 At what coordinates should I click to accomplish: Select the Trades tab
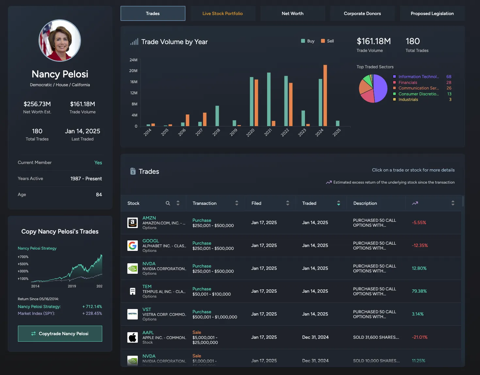(x=153, y=13)
